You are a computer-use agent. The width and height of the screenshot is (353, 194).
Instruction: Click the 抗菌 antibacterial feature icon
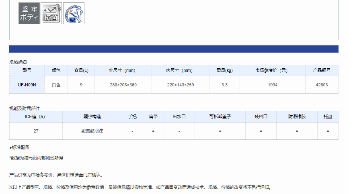tap(51, 13)
